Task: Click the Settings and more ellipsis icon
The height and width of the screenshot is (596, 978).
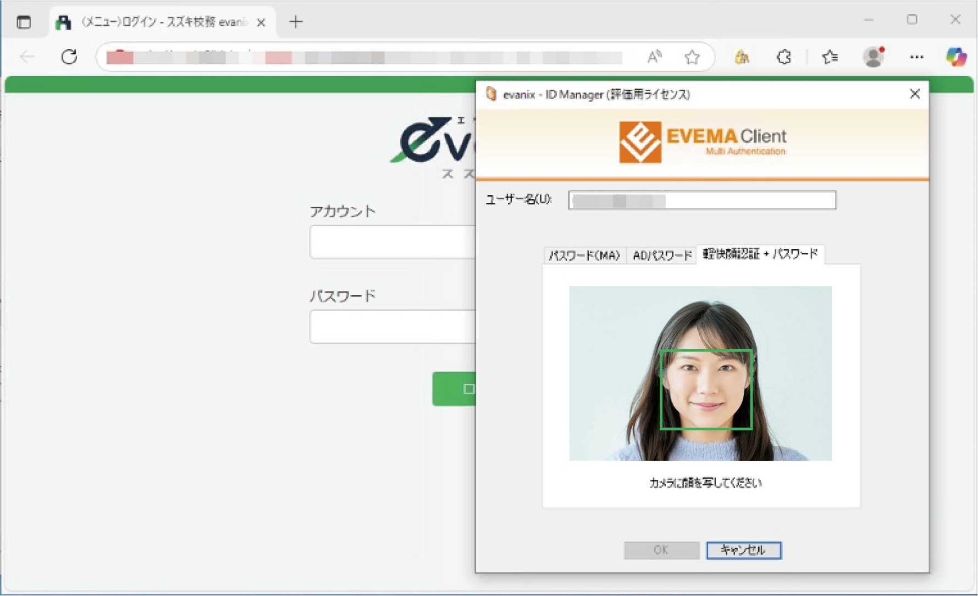Action: (x=916, y=57)
